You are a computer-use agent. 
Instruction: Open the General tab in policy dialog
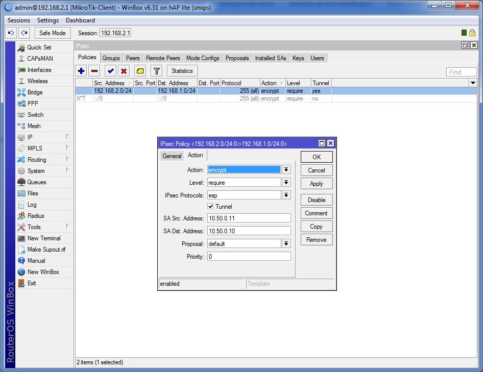[172, 156]
